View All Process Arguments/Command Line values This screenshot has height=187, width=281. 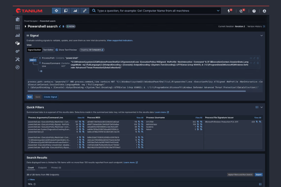tap(81, 118)
